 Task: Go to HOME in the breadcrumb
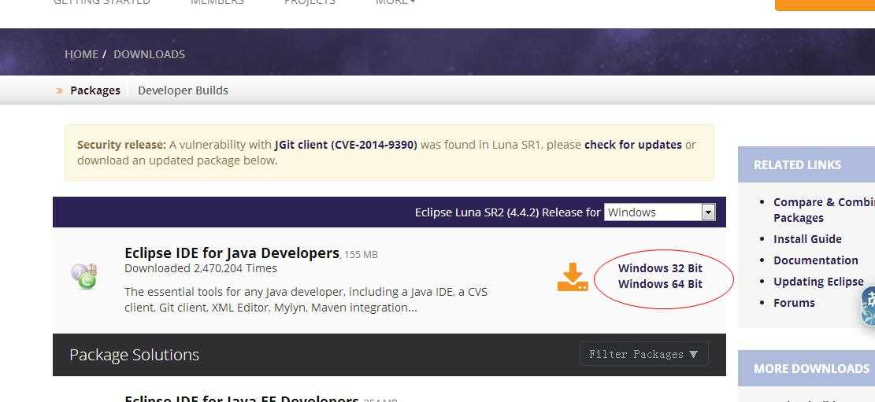point(81,54)
